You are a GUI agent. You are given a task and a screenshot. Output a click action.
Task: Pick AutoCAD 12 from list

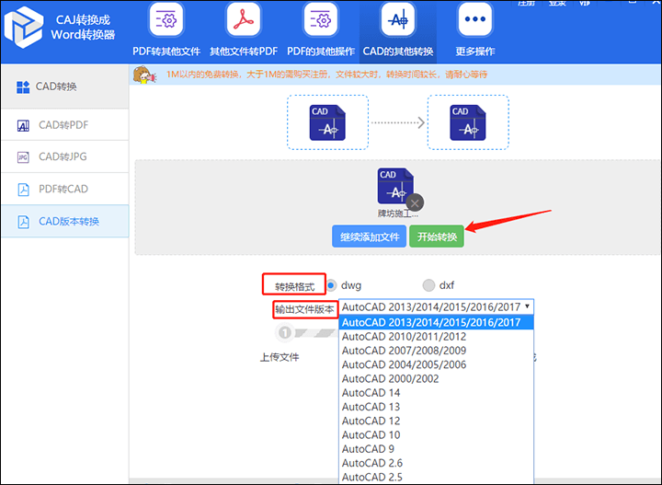pos(436,421)
